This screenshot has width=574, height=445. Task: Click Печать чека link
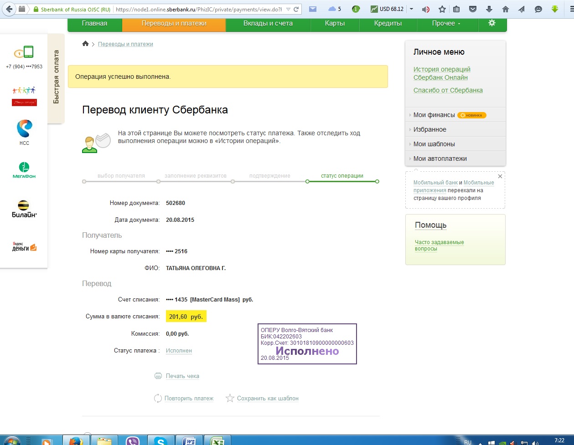pos(182,376)
